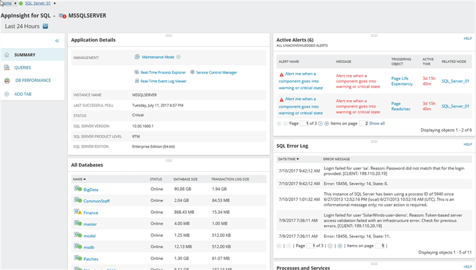Click the Finance database warning icon
Screen dimensions: 476x270
[x=78, y=212]
